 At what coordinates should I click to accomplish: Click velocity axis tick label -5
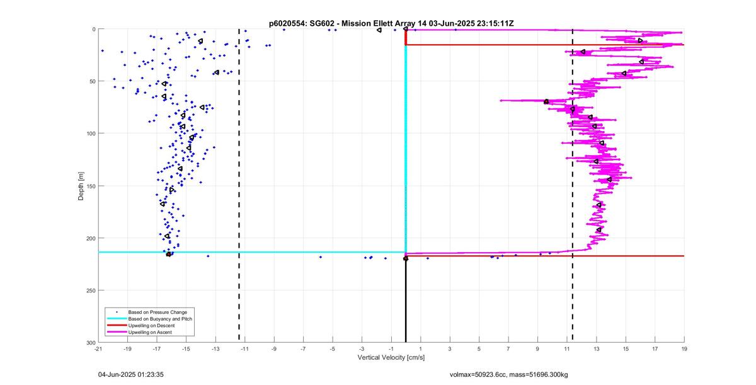[x=333, y=348]
